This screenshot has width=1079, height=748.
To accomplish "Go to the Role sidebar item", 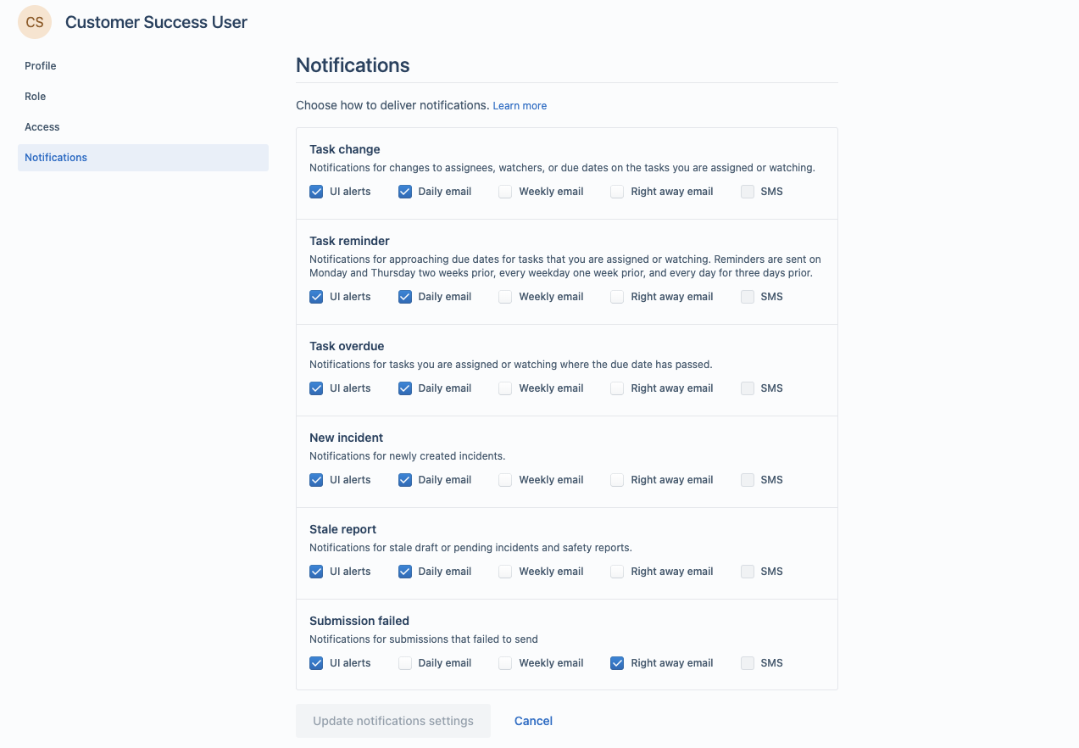I will 143,97.
